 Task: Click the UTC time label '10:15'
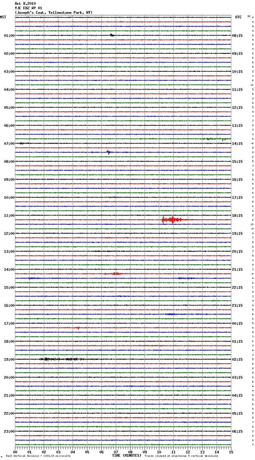(237, 72)
